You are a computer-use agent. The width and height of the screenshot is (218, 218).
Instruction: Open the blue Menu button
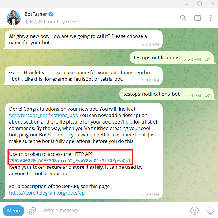click(x=14, y=211)
